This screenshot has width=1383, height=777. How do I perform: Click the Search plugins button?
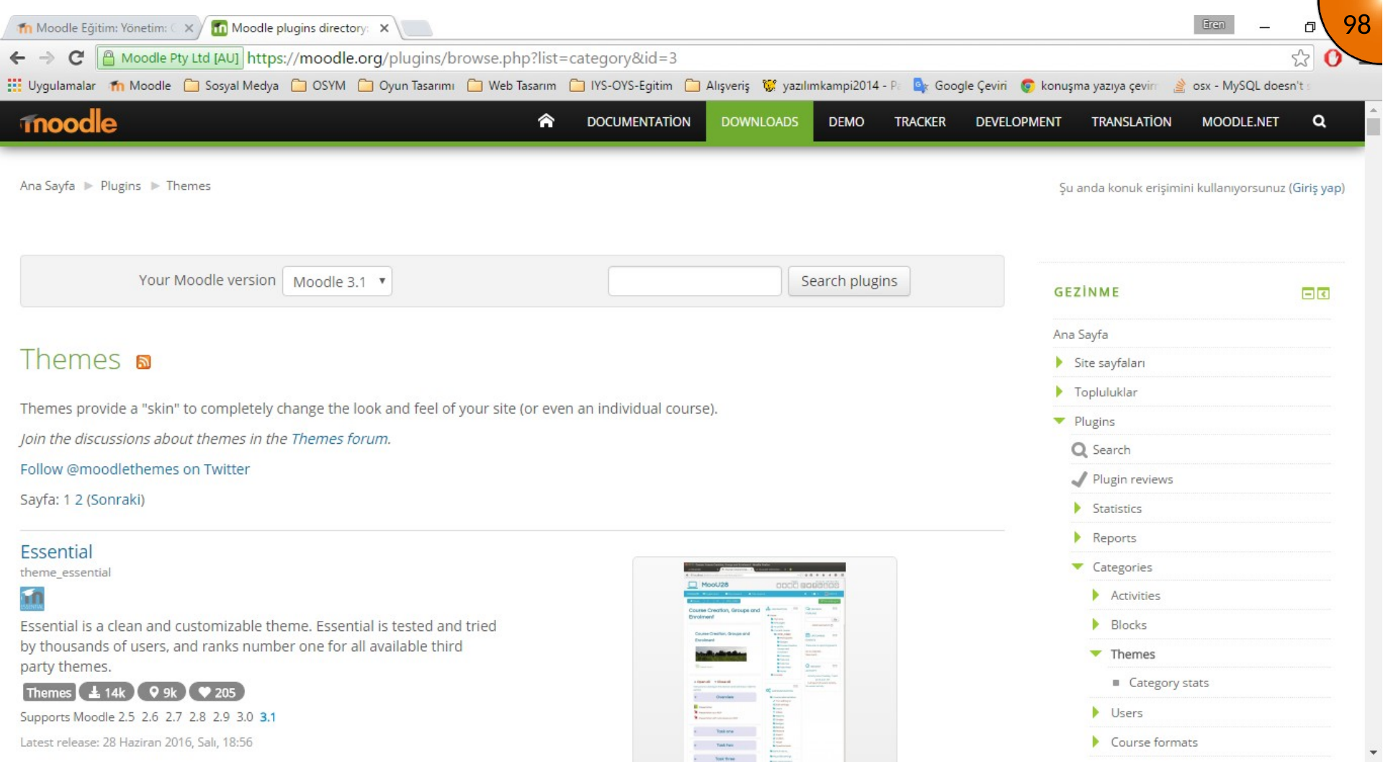pyautogui.click(x=849, y=281)
